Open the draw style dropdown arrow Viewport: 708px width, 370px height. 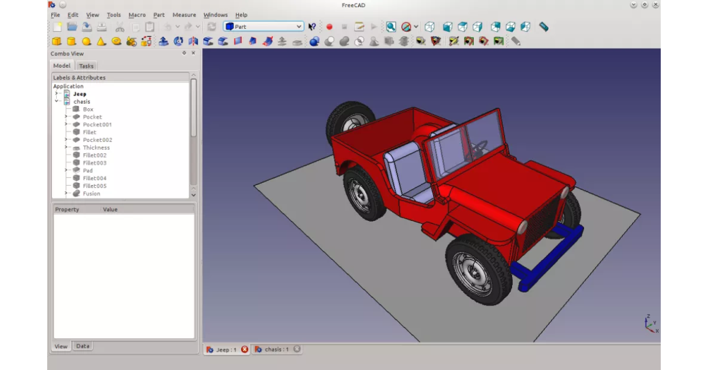(x=416, y=27)
